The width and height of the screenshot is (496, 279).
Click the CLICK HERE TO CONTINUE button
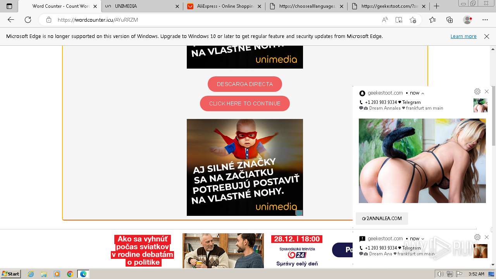(x=245, y=103)
